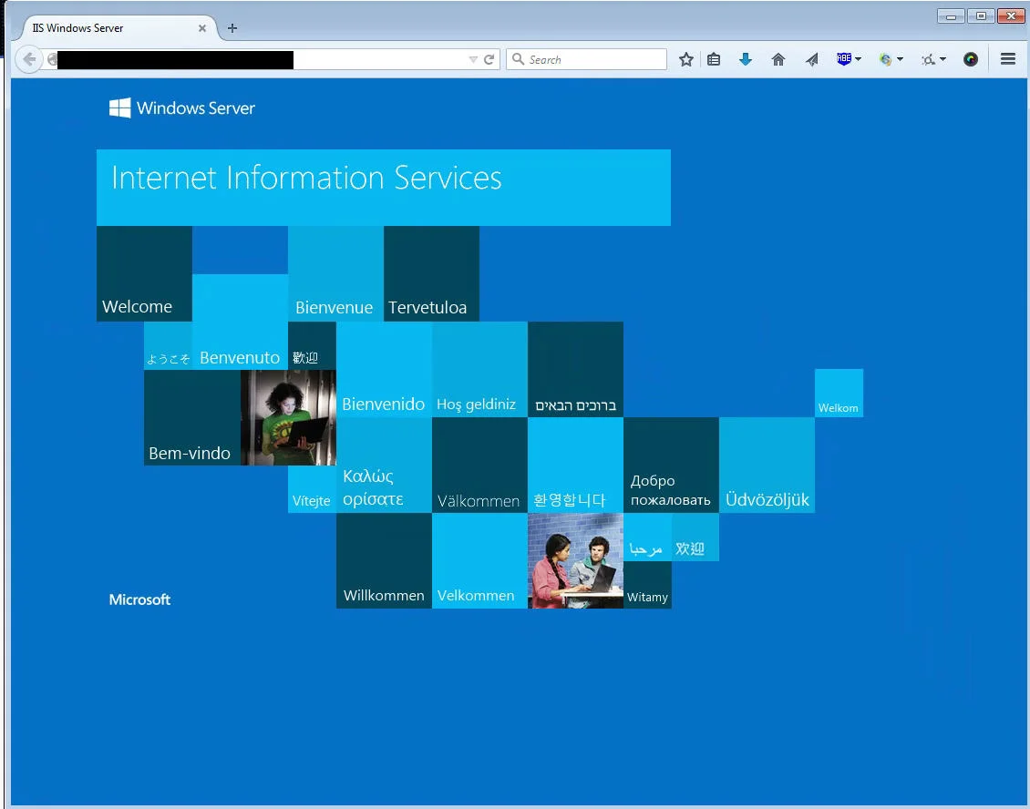1030x809 pixels.
Task: Click the search magnifier icon
Action: pyautogui.click(x=518, y=59)
